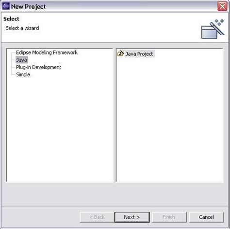Pick the Simple category

pos(23,74)
